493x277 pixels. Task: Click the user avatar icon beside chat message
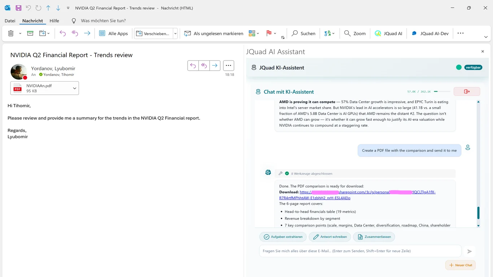coord(468,148)
